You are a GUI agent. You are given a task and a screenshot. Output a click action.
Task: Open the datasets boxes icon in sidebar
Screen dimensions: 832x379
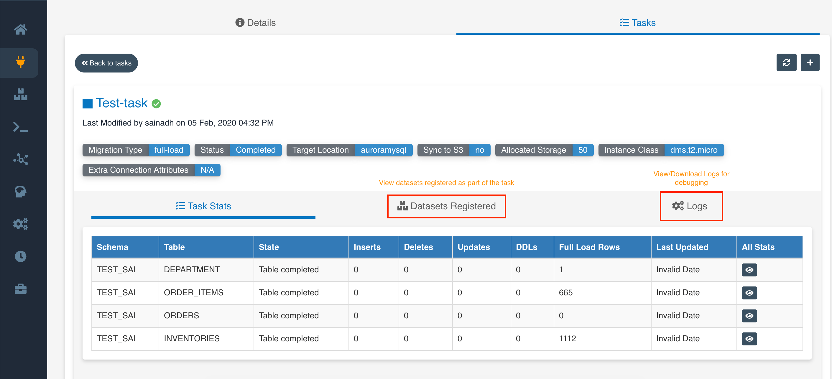point(20,95)
